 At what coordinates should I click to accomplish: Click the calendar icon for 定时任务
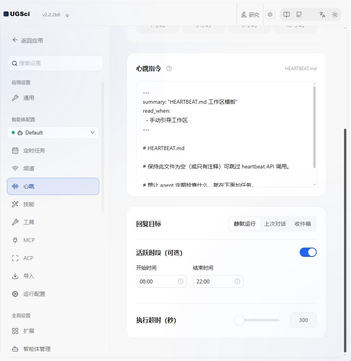[x=15, y=150]
